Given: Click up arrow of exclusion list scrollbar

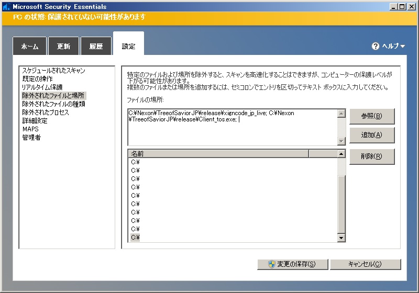Looking at the screenshot, I should [x=341, y=154].
